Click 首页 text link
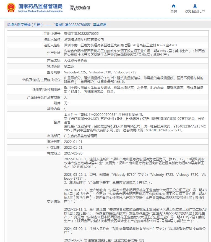 [174, 11]
